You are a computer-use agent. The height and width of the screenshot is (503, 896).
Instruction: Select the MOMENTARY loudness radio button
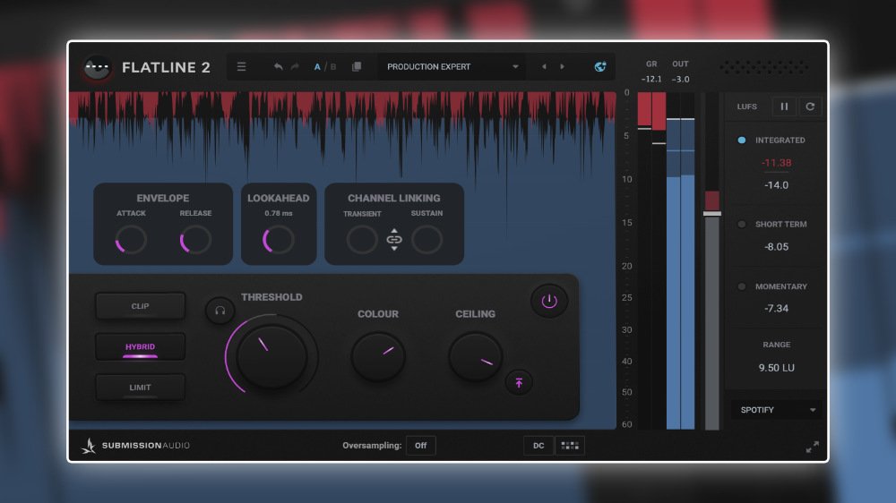pyautogui.click(x=742, y=286)
